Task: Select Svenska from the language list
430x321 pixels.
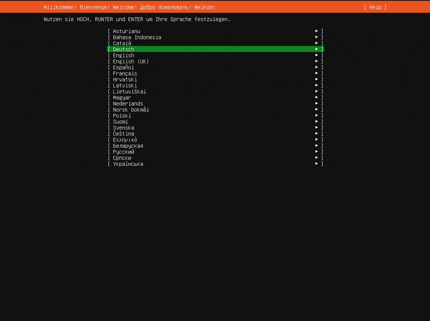Action: point(123,128)
